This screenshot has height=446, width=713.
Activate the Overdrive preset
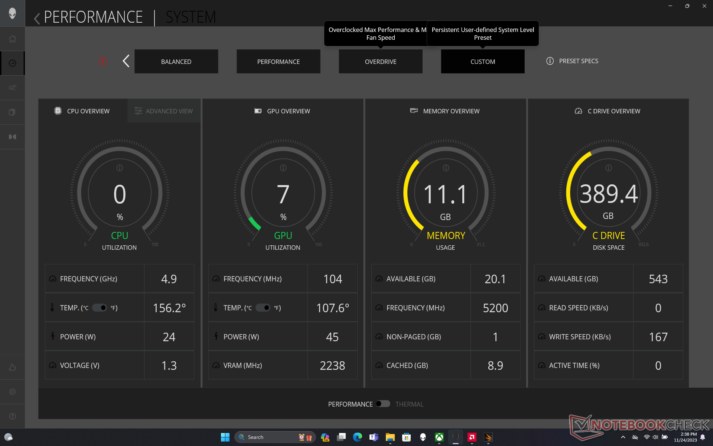click(x=380, y=62)
